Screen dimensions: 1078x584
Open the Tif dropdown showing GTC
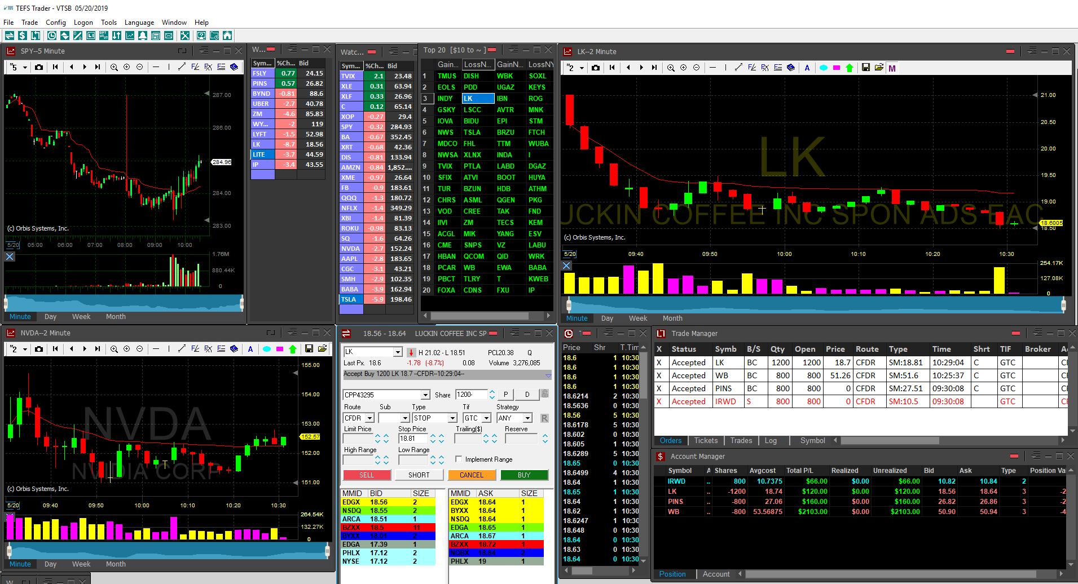pos(486,418)
